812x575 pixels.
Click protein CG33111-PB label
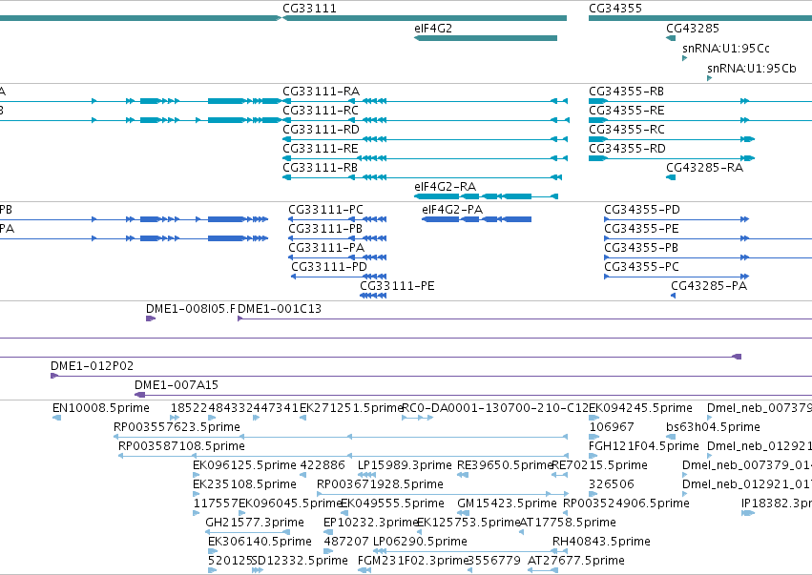[x=325, y=229]
